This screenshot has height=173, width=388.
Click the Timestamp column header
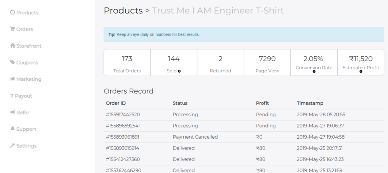click(x=310, y=103)
